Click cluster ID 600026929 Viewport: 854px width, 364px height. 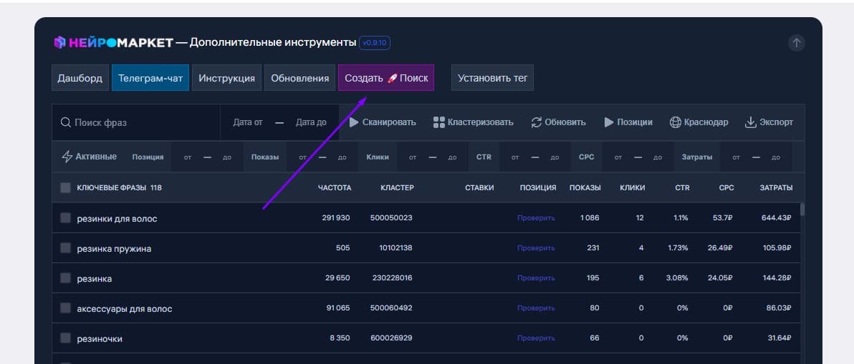(x=391, y=338)
